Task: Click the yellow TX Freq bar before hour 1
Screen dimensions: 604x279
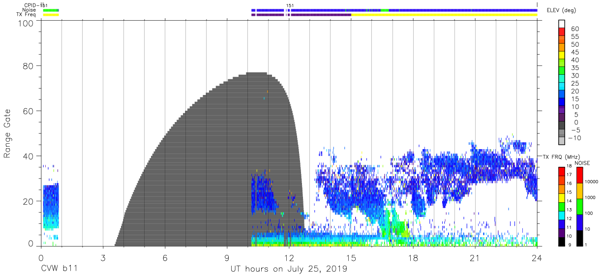Action: coord(51,15)
